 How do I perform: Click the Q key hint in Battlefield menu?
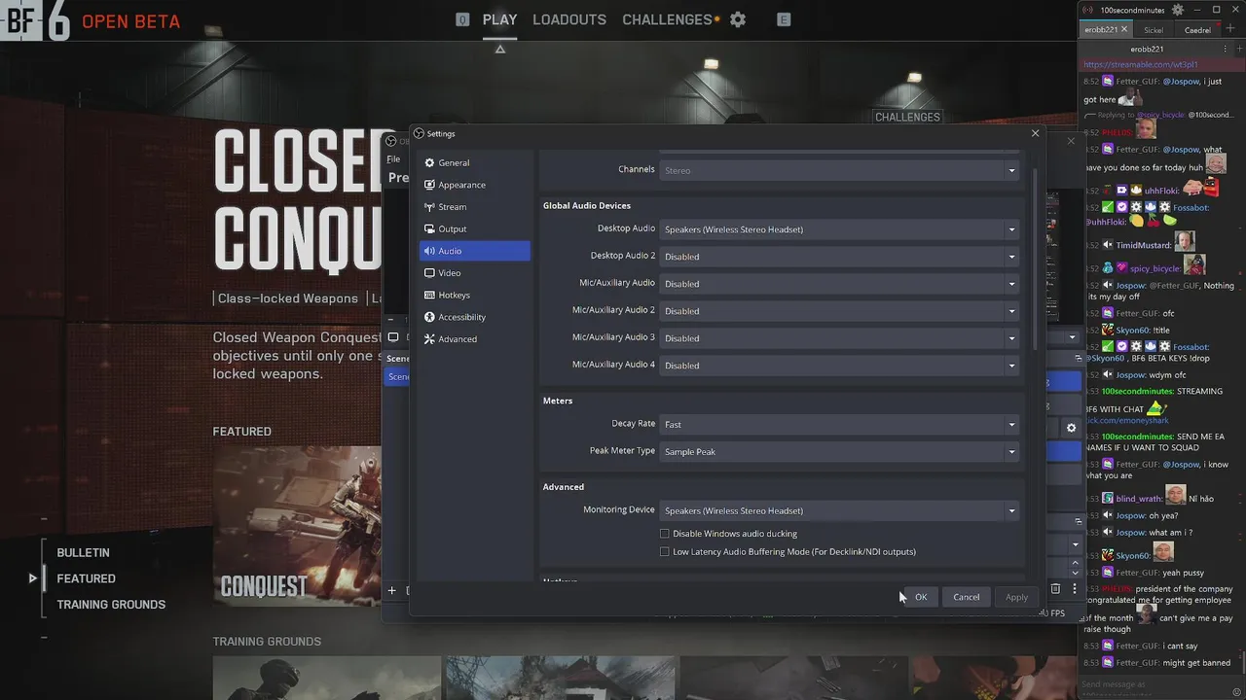point(462,19)
